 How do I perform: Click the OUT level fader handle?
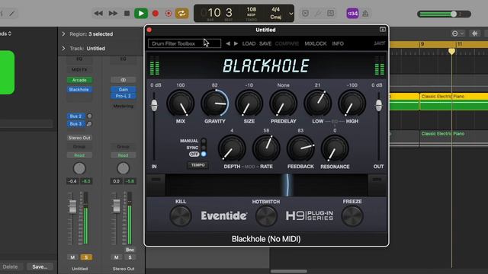(378, 105)
